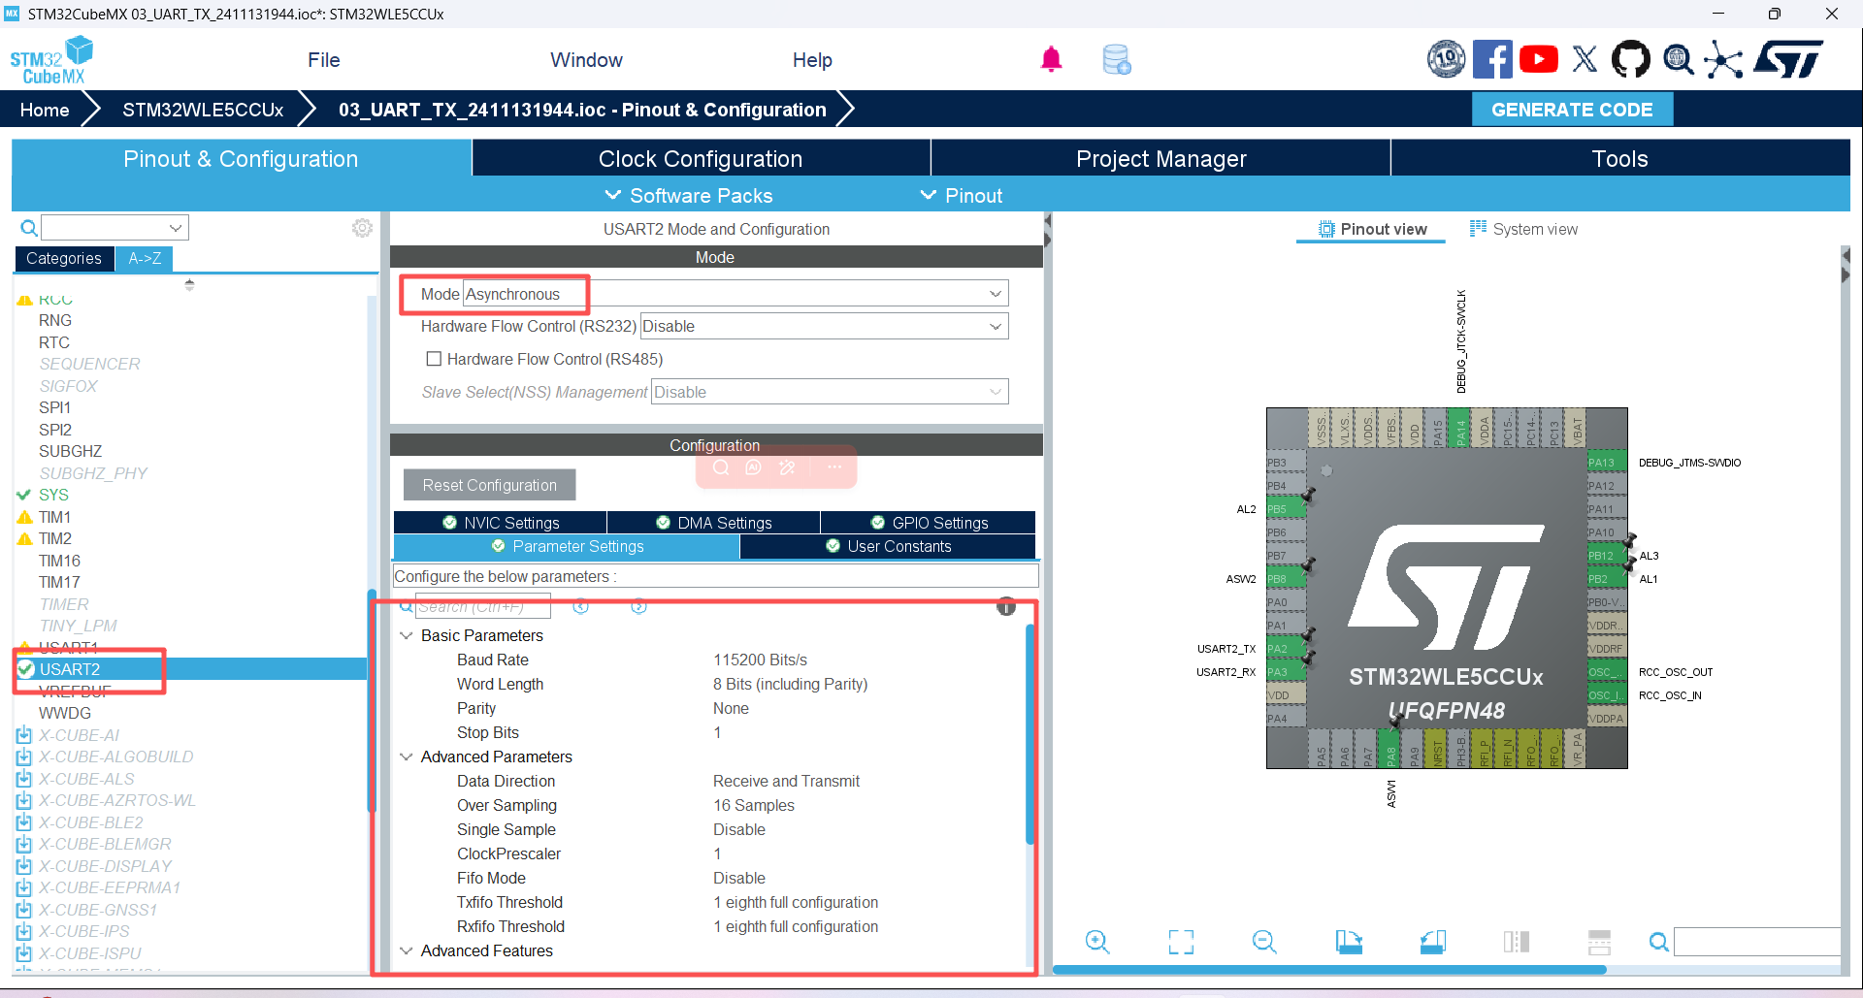The height and width of the screenshot is (998, 1863).
Task: Switch to System view
Action: tap(1523, 229)
